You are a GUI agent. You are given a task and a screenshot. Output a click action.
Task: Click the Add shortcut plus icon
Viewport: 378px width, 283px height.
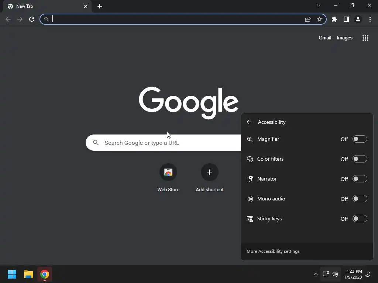[x=210, y=172]
